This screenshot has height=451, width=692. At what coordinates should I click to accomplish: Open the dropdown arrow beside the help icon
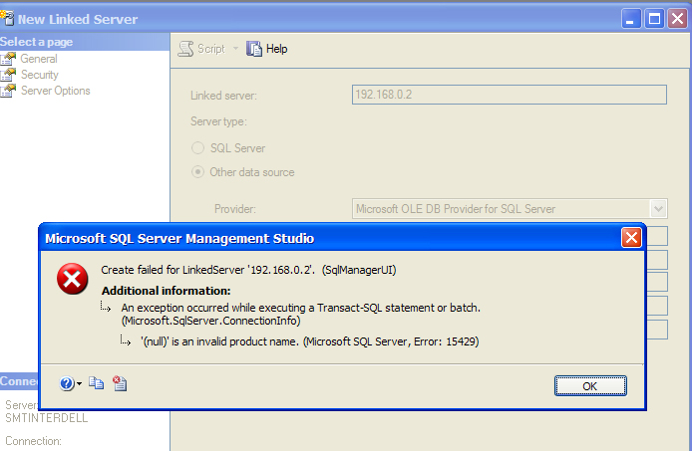[79, 384]
